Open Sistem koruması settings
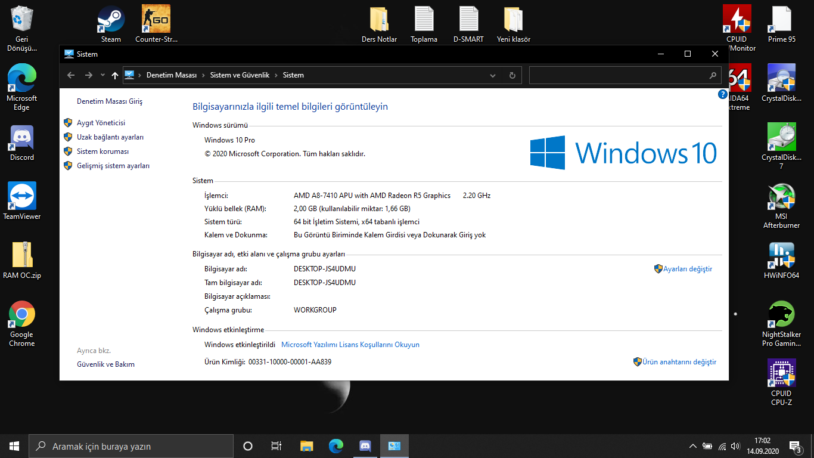 point(102,151)
